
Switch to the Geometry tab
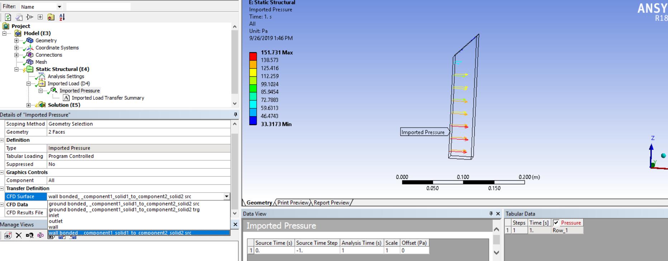(x=259, y=203)
